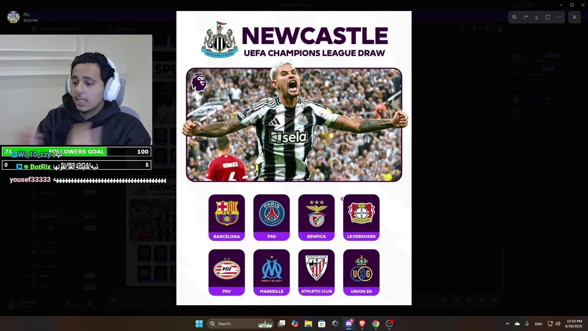Open Copilot from the taskbar
This screenshot has height=331, width=588.
tap(295, 324)
